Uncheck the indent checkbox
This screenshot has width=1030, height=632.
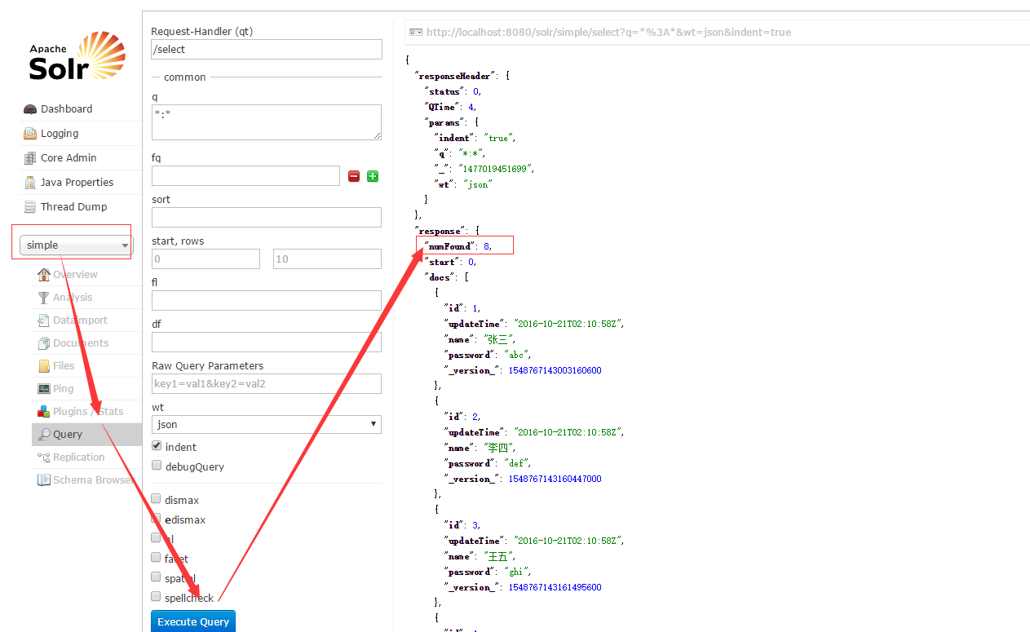(x=157, y=447)
